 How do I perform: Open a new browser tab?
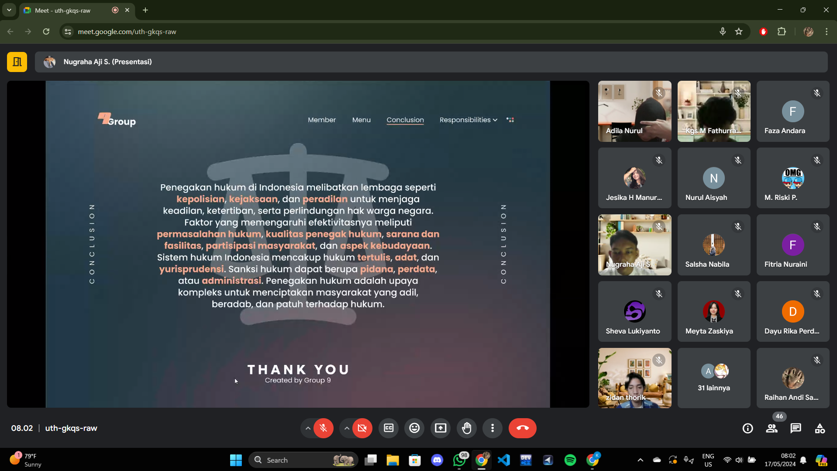click(x=145, y=10)
